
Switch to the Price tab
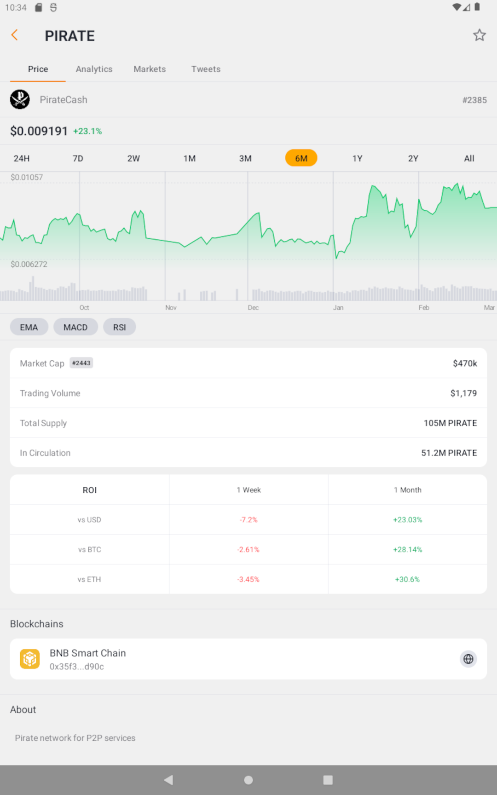[x=38, y=69]
